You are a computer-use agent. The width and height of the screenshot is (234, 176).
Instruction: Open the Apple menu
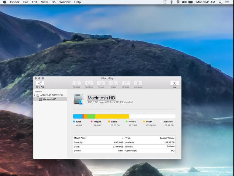click(x=5, y=2)
